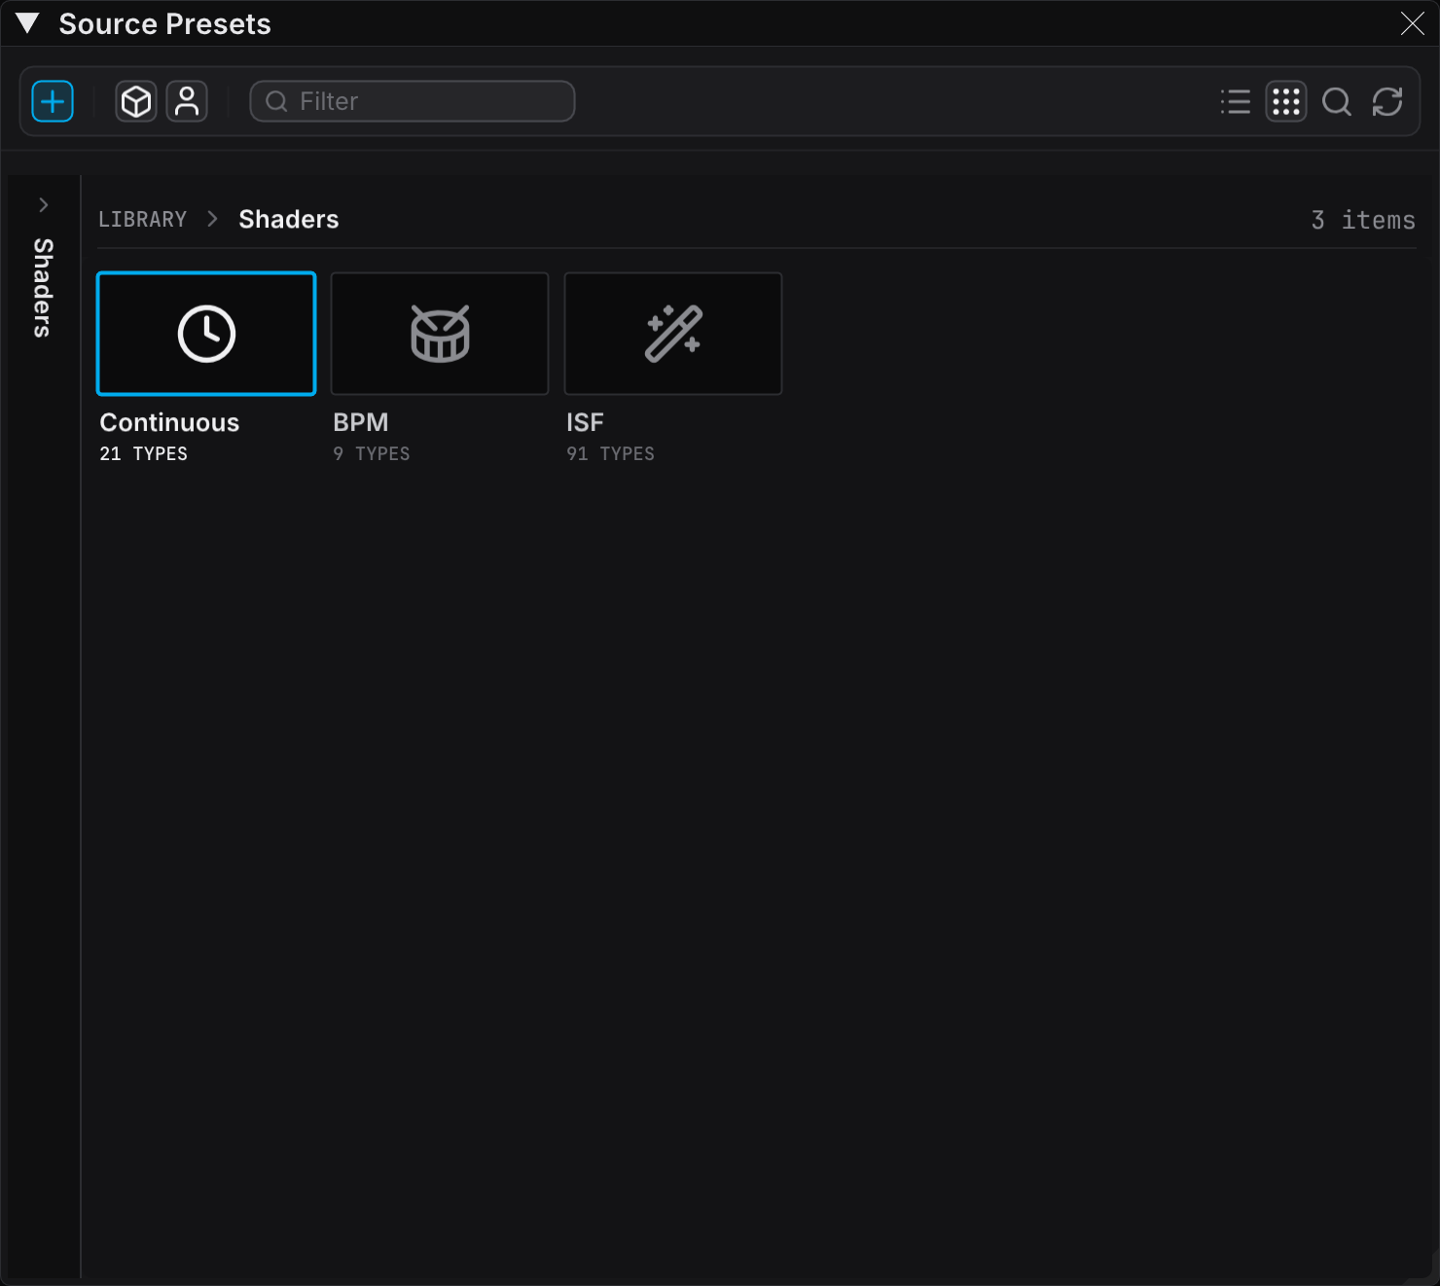Click the 91 TYPES count text
The image size is (1440, 1286).
pos(611,454)
